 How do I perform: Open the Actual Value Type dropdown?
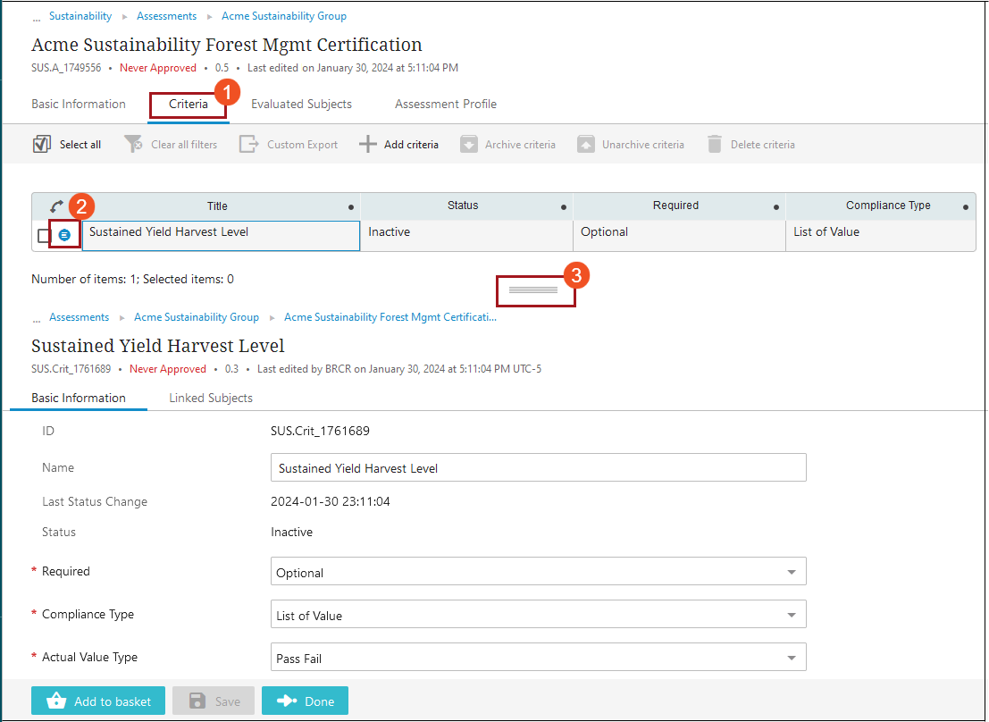(x=538, y=658)
